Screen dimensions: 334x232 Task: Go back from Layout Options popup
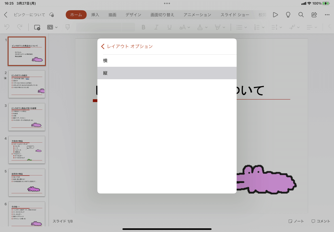point(103,46)
